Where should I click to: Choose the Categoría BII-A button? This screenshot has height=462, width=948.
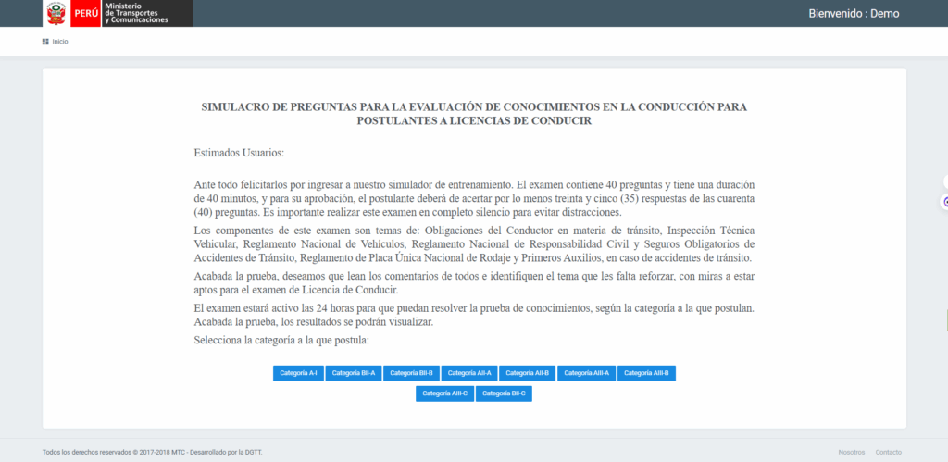click(354, 373)
